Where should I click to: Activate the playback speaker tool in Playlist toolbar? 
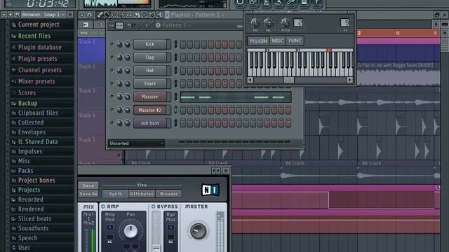[x=159, y=15]
